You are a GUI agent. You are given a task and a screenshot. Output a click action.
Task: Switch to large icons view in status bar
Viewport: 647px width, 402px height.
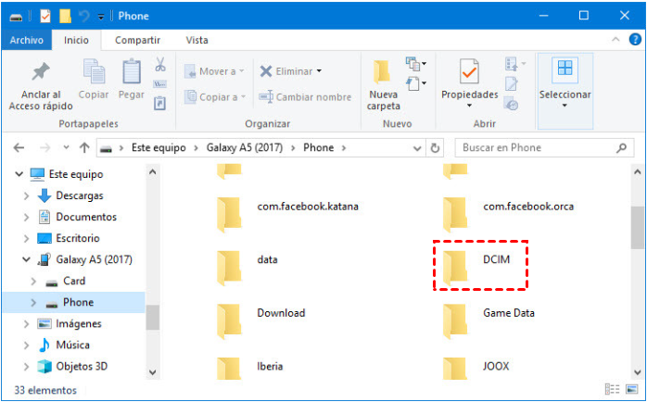click(x=629, y=390)
